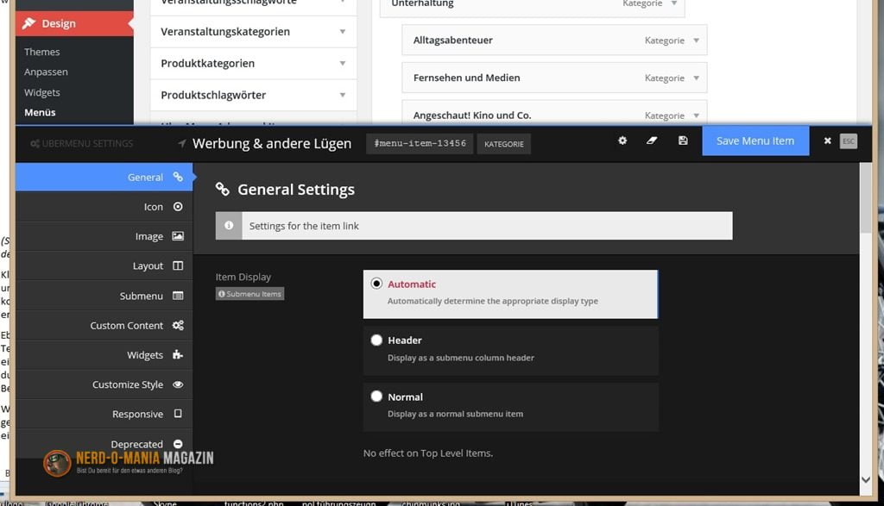Click the UberMenu panel scrollbar thumb
Image resolution: width=884 pixels, height=506 pixels.
(x=866, y=197)
